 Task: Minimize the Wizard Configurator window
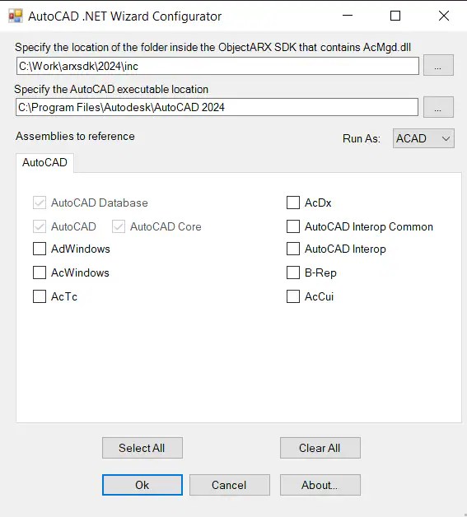tap(348, 16)
